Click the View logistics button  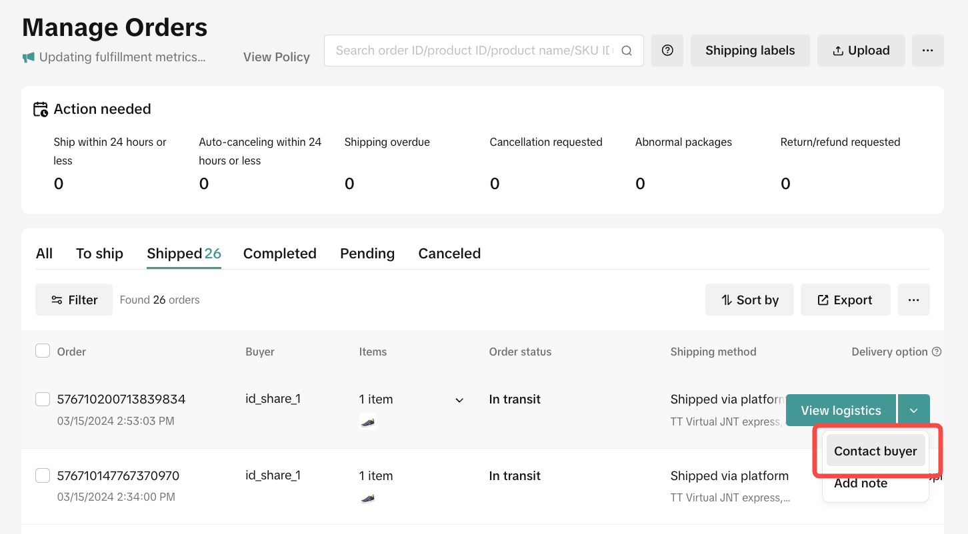click(x=841, y=410)
